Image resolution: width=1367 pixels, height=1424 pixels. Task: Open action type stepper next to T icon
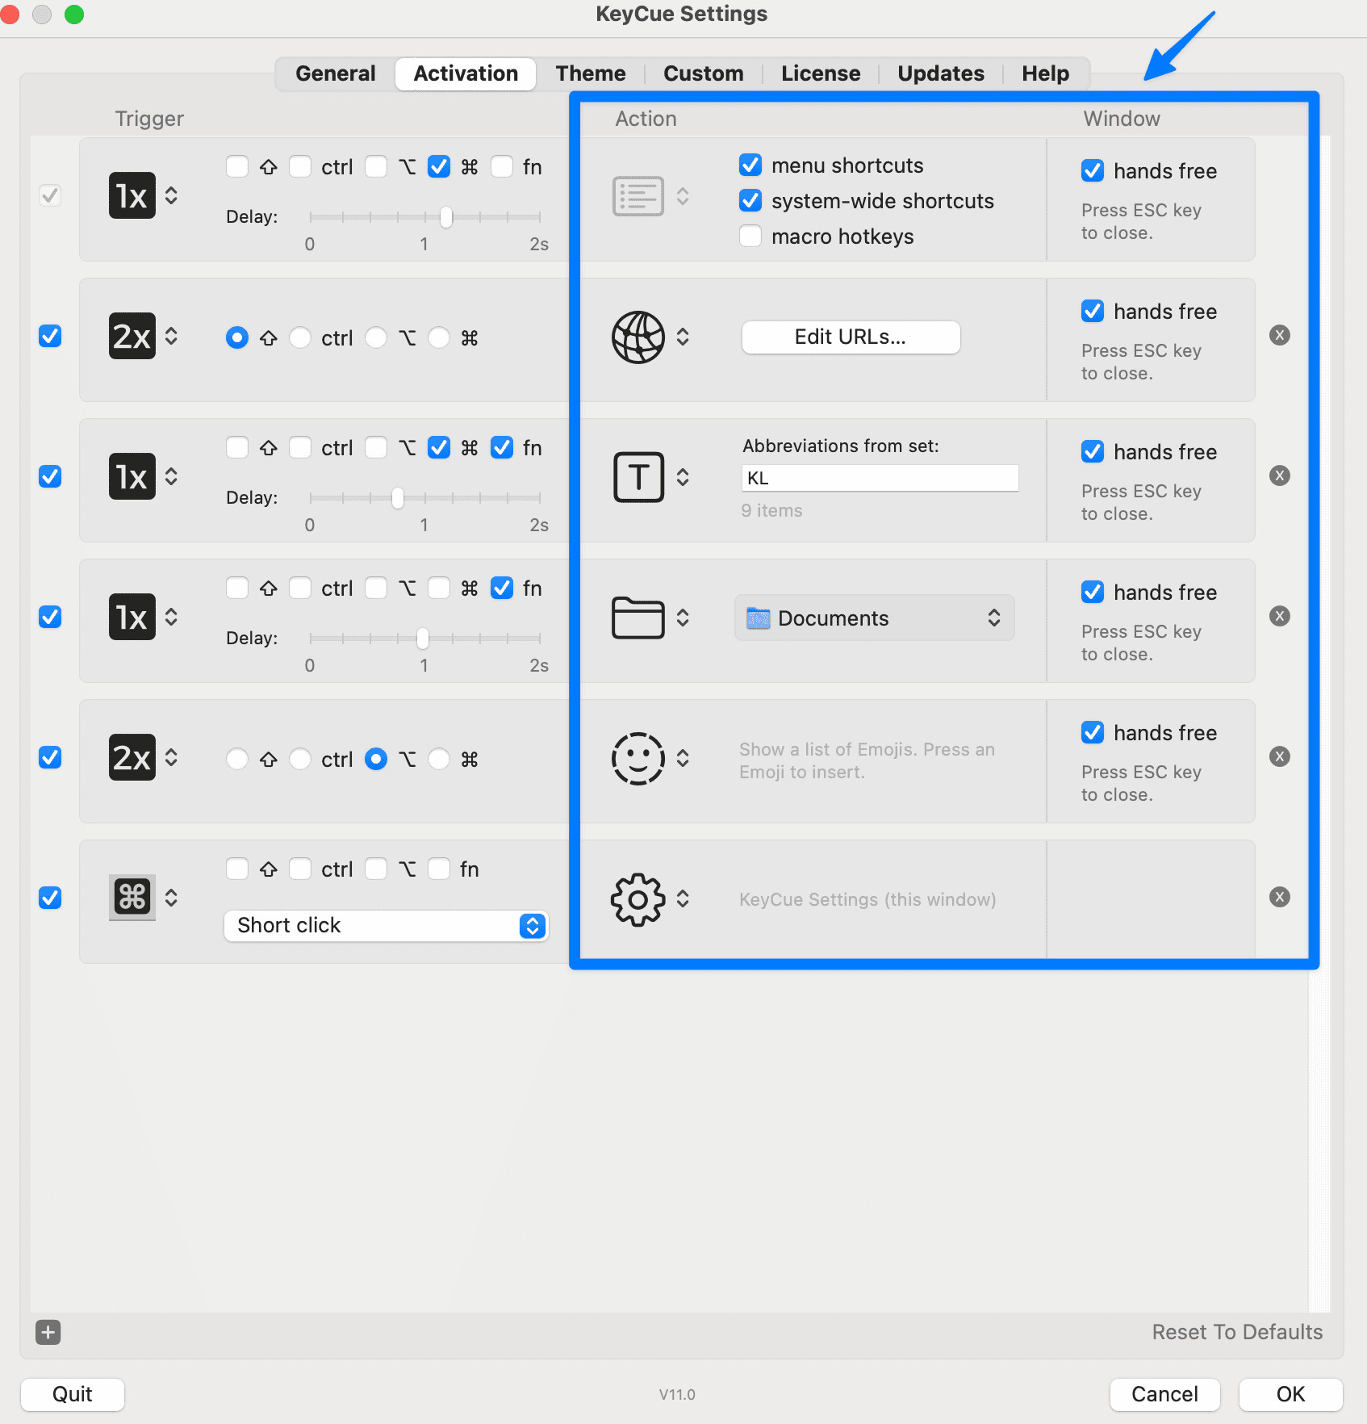[683, 477]
